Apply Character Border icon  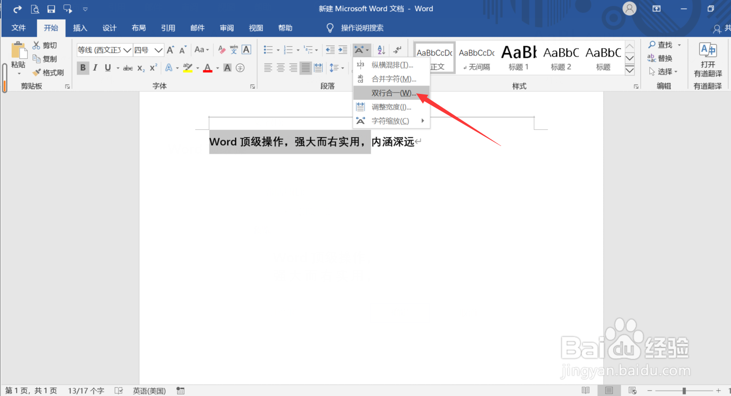point(246,50)
